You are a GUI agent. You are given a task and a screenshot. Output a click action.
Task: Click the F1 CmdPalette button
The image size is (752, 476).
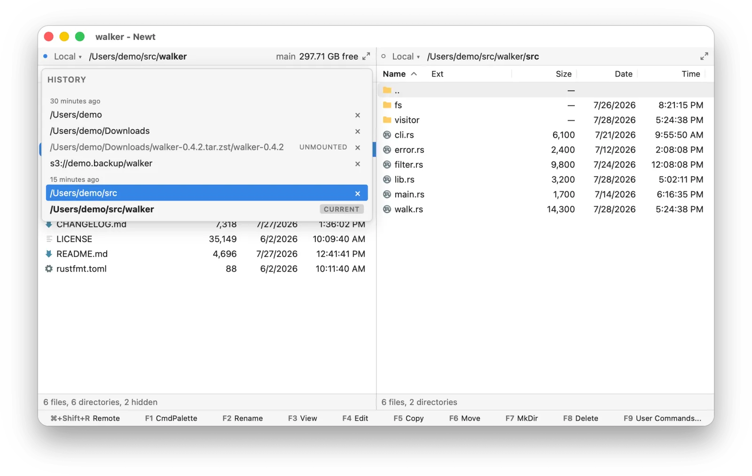171,418
